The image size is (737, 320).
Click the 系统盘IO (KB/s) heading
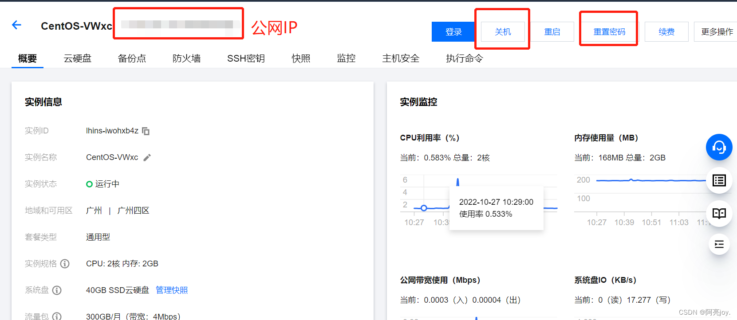(x=605, y=280)
